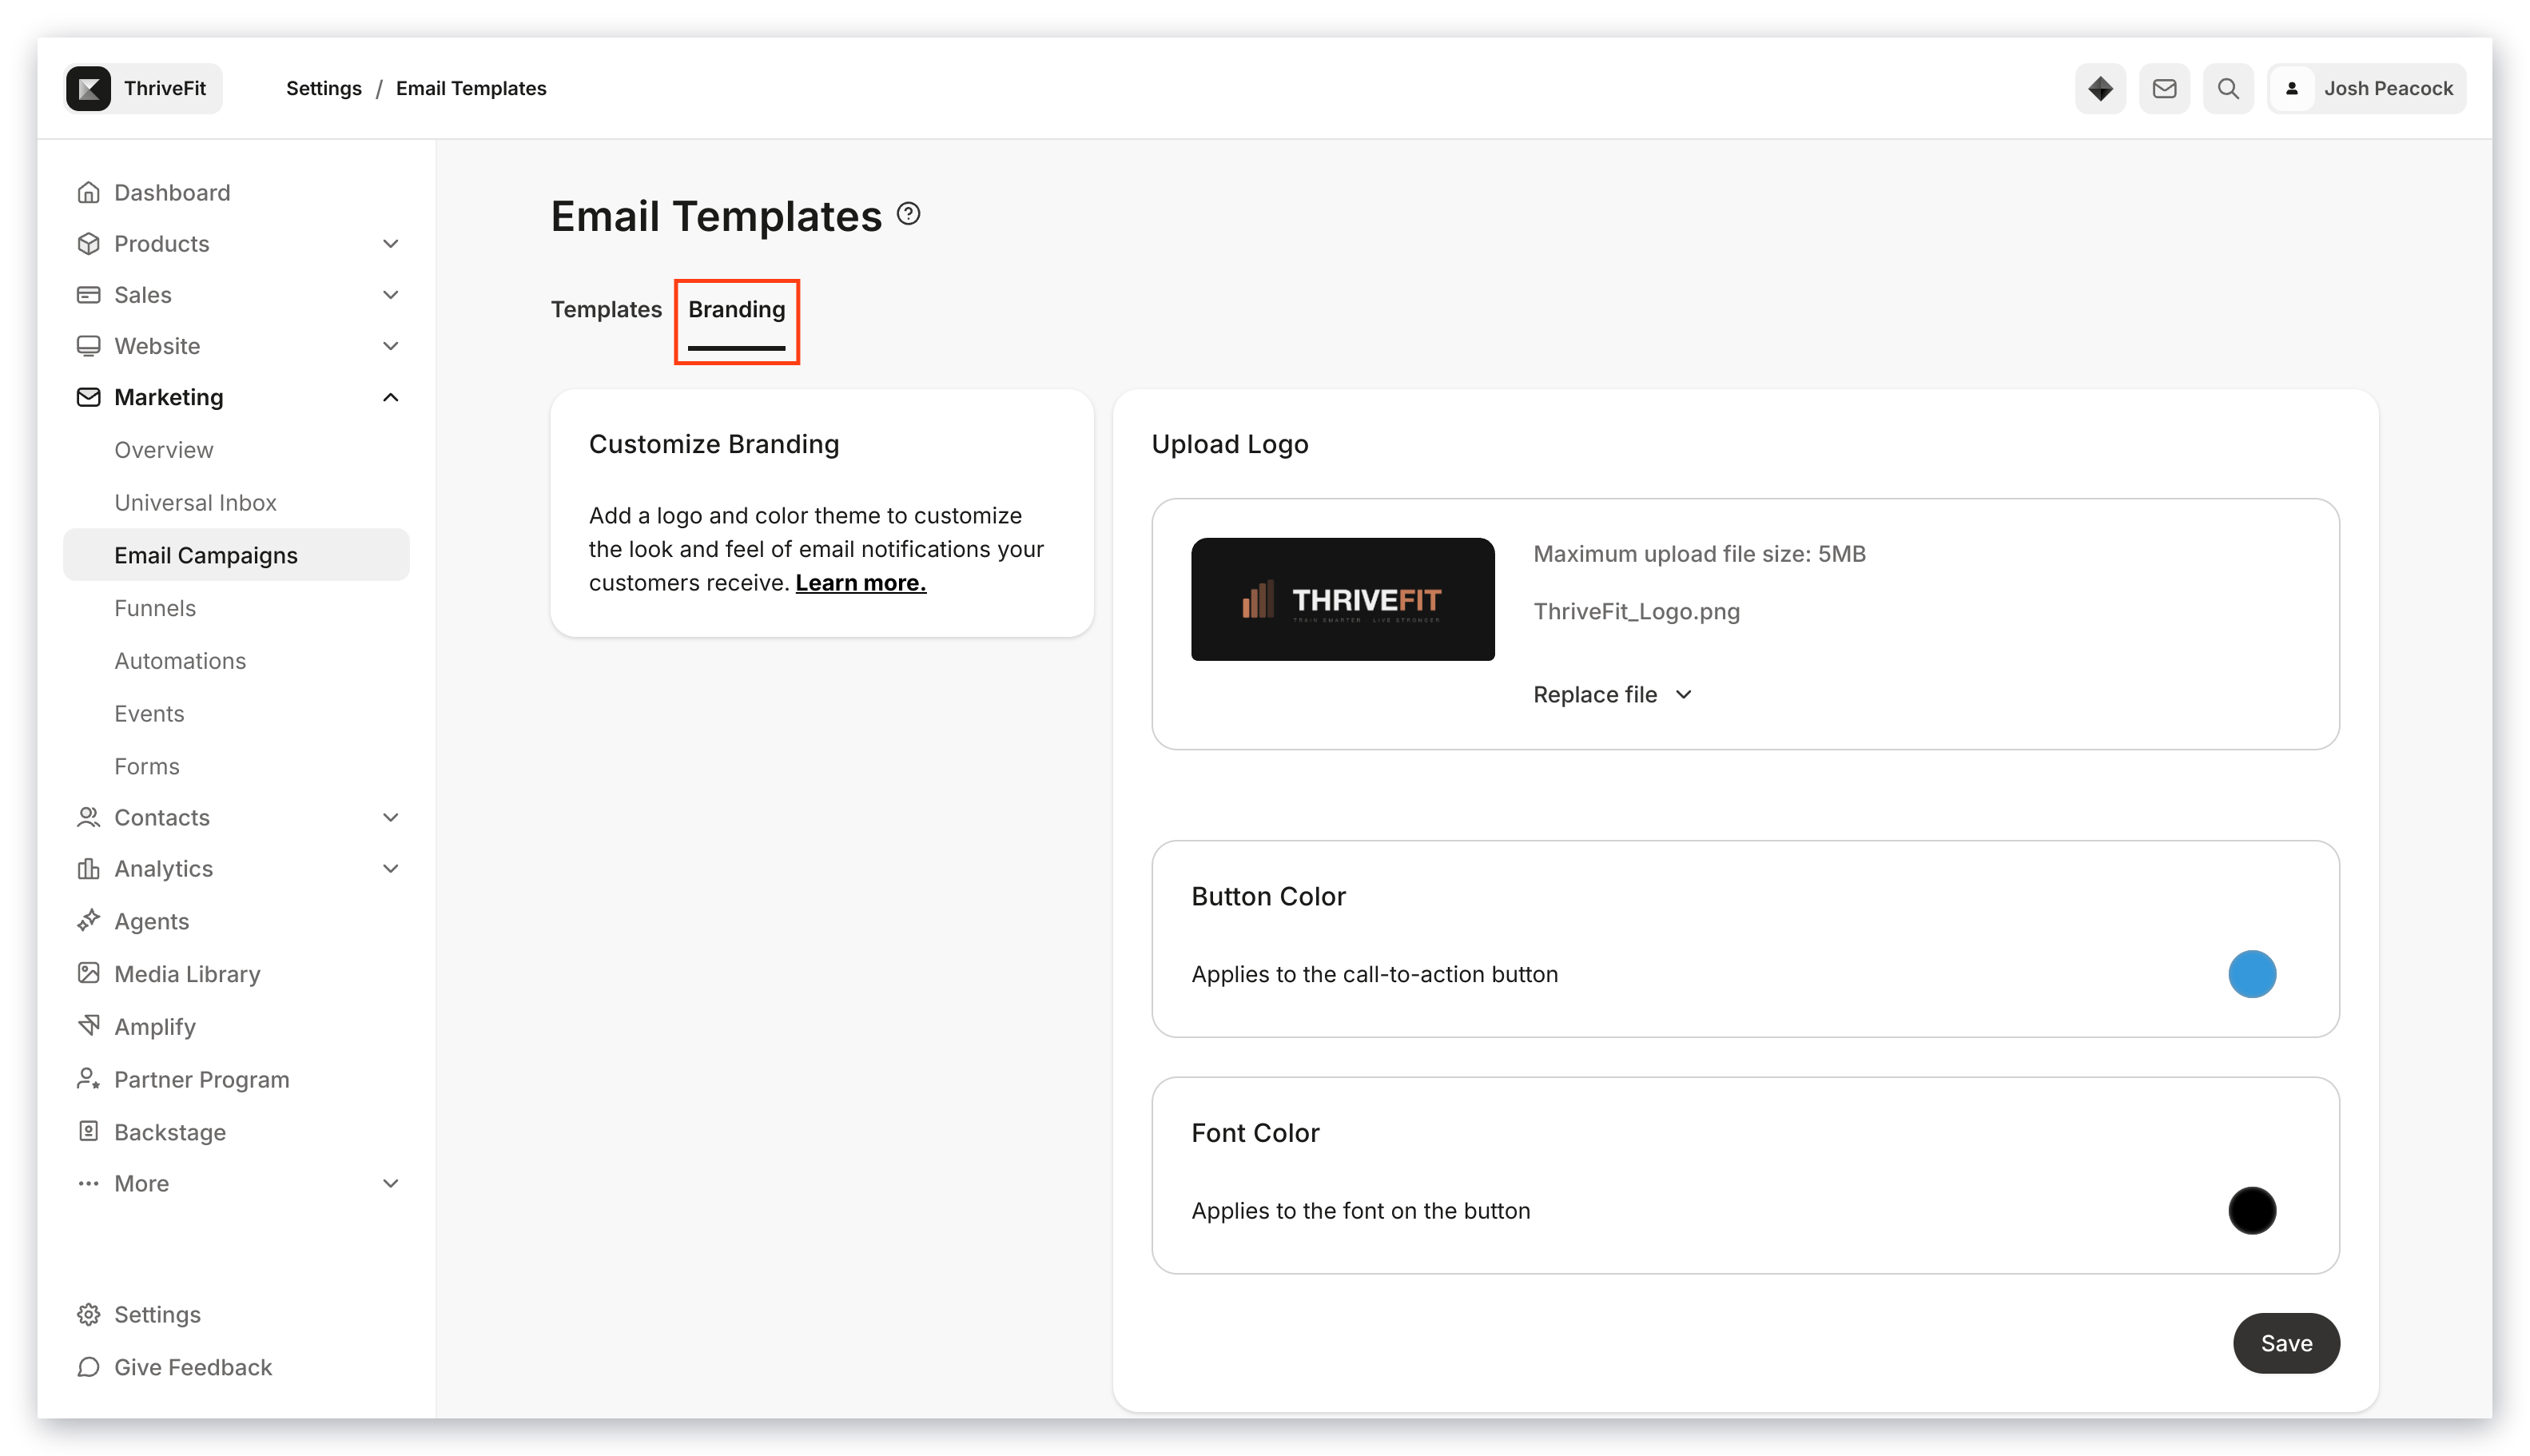Image resolution: width=2530 pixels, height=1456 pixels.
Task: Click the Settings breadcrumb link
Action: click(323, 88)
